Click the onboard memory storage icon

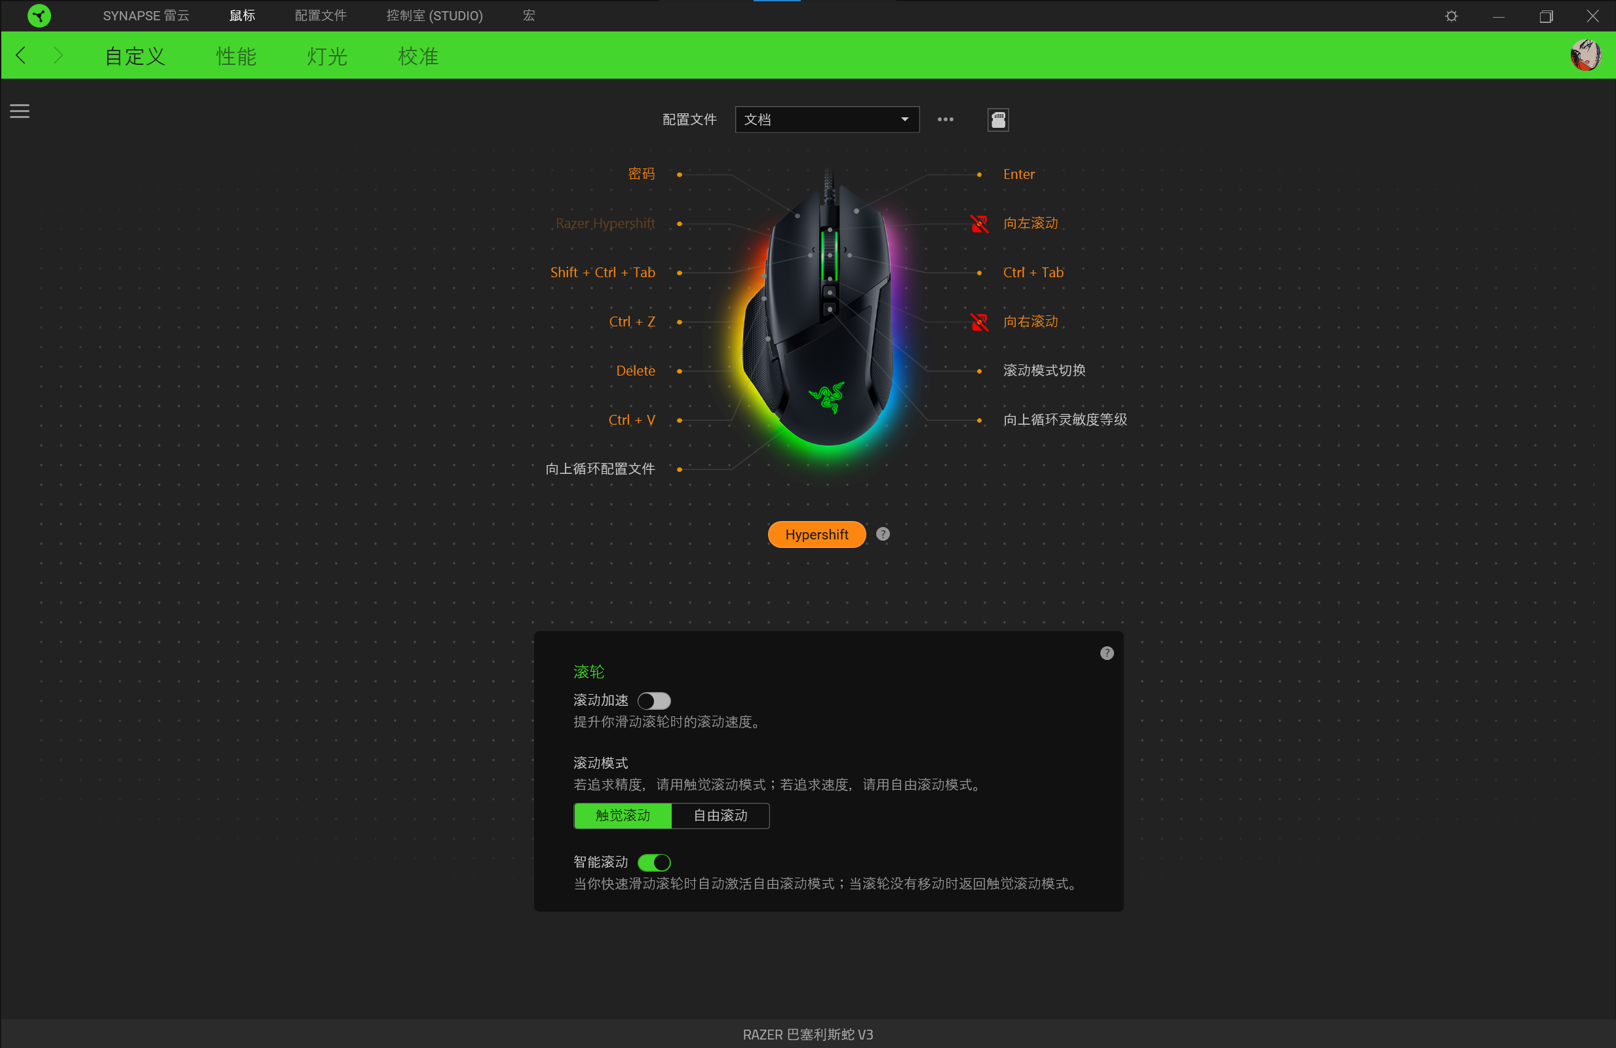997,119
